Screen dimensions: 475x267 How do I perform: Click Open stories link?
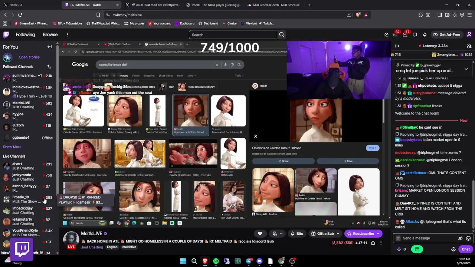[x=29, y=57]
